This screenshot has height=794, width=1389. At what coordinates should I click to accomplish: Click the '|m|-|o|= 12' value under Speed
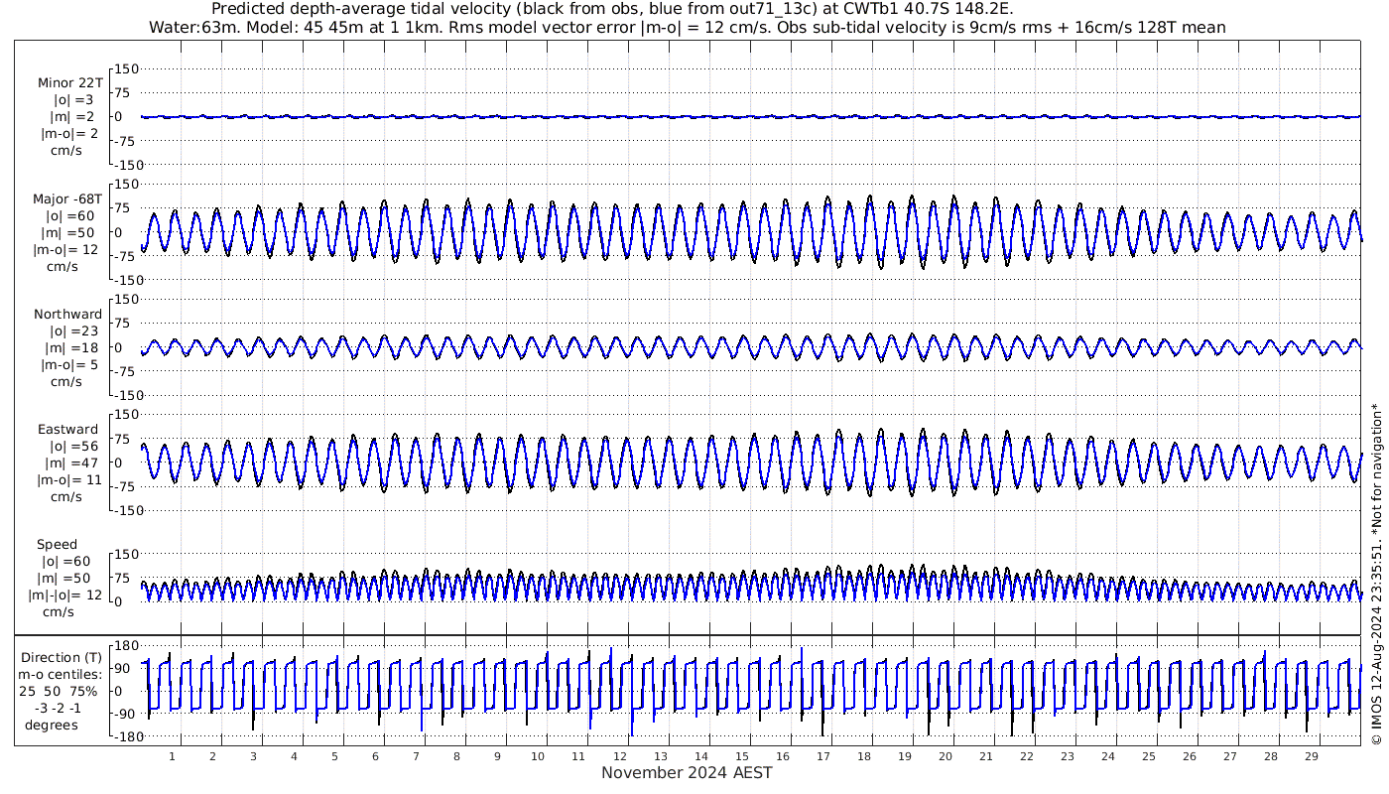[x=66, y=595]
